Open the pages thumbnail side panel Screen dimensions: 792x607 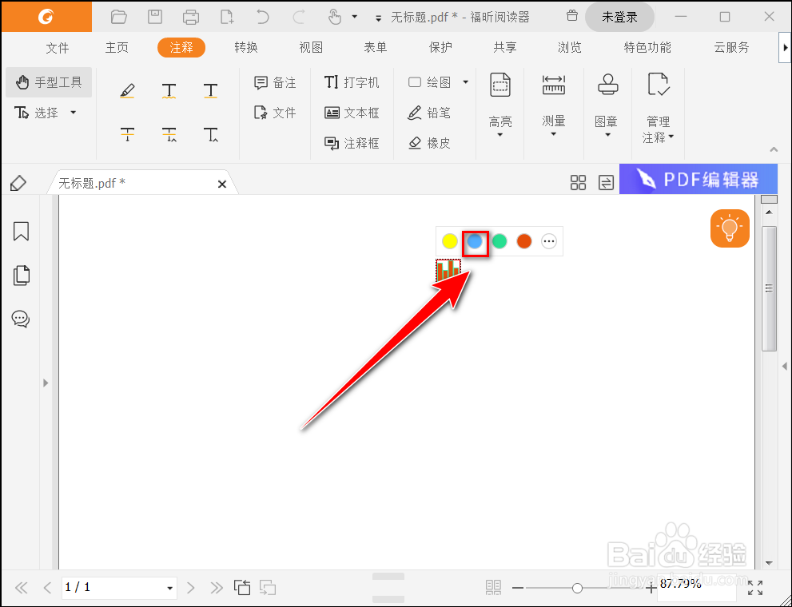tap(21, 275)
